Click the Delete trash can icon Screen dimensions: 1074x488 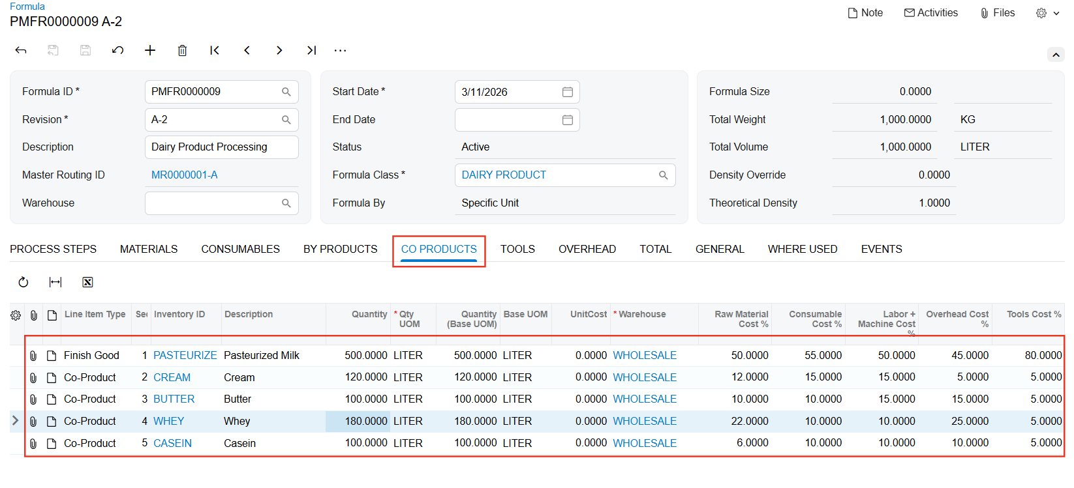[x=183, y=51]
